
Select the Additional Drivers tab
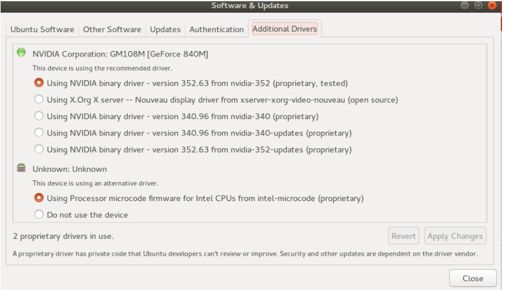(284, 29)
